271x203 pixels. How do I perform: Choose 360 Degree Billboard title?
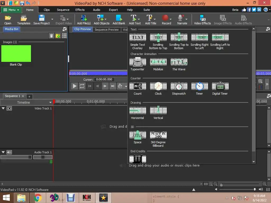point(158,139)
